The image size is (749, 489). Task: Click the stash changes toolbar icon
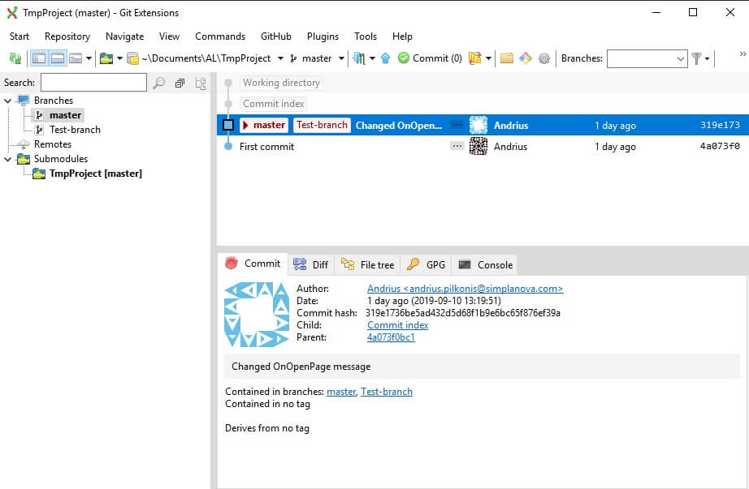[x=359, y=58]
